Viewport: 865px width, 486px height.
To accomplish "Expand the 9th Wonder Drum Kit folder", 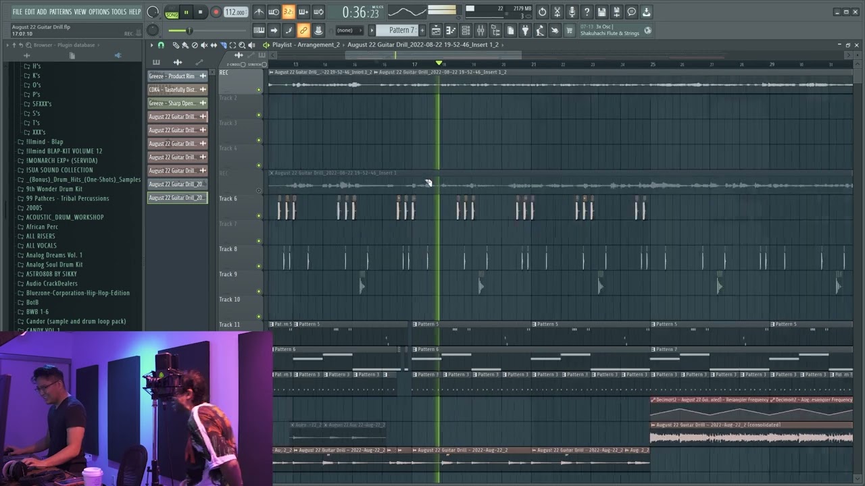I will click(54, 189).
